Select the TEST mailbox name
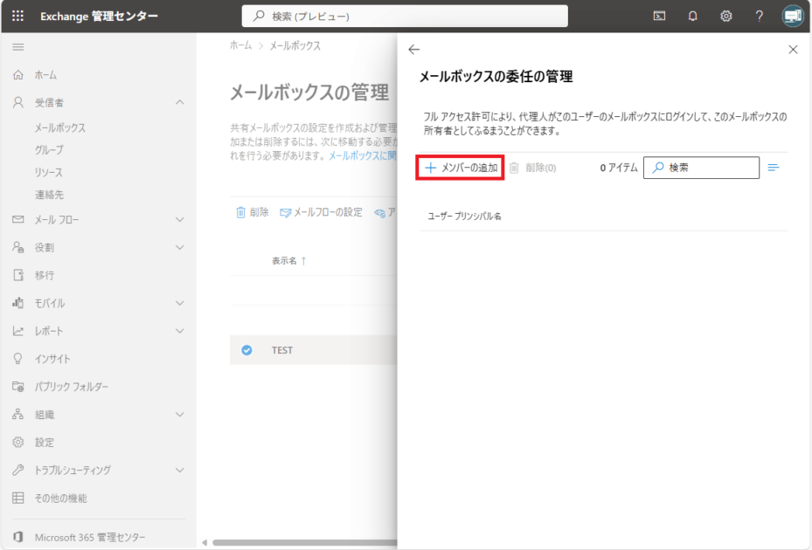Image resolution: width=812 pixels, height=550 pixels. pyautogui.click(x=282, y=350)
